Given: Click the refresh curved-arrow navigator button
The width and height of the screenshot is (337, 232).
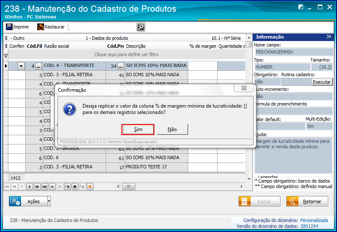Looking at the screenshot, I should coord(67,187).
